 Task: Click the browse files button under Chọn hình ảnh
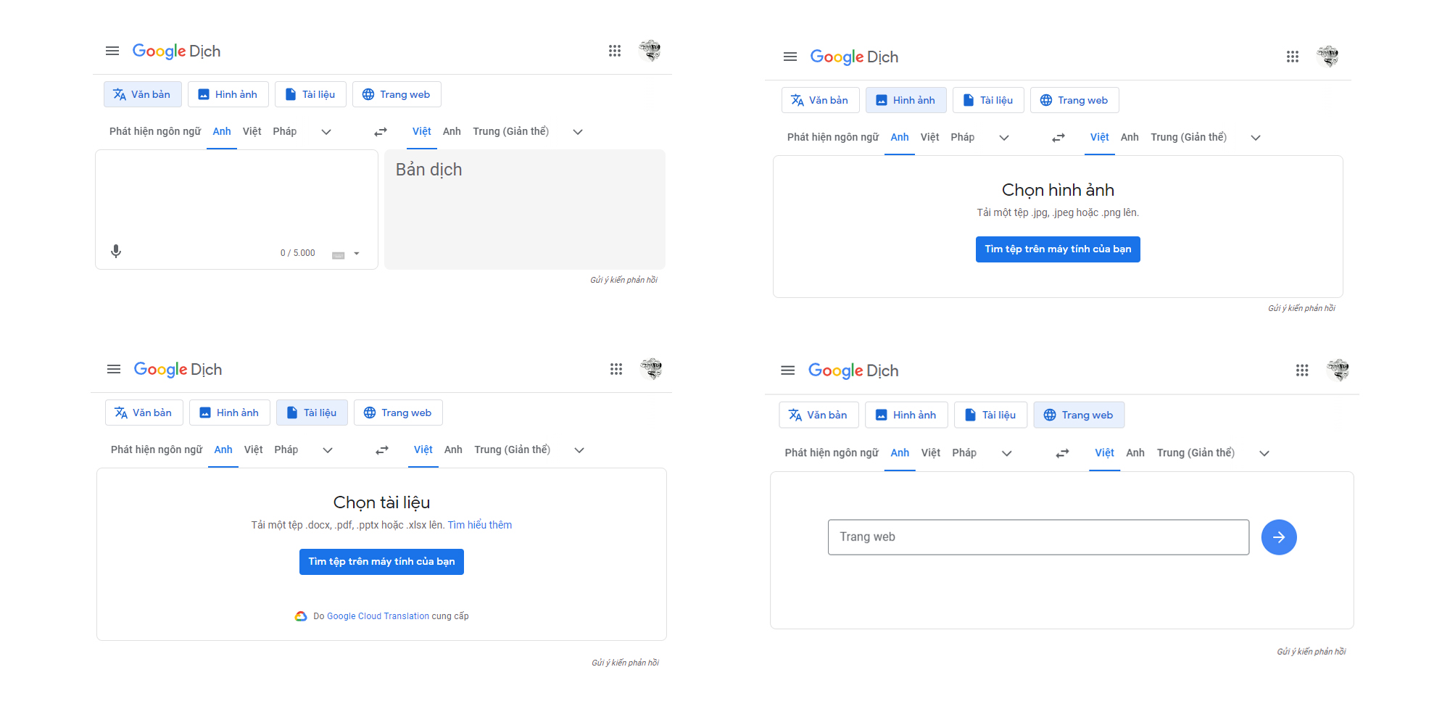coord(1058,249)
